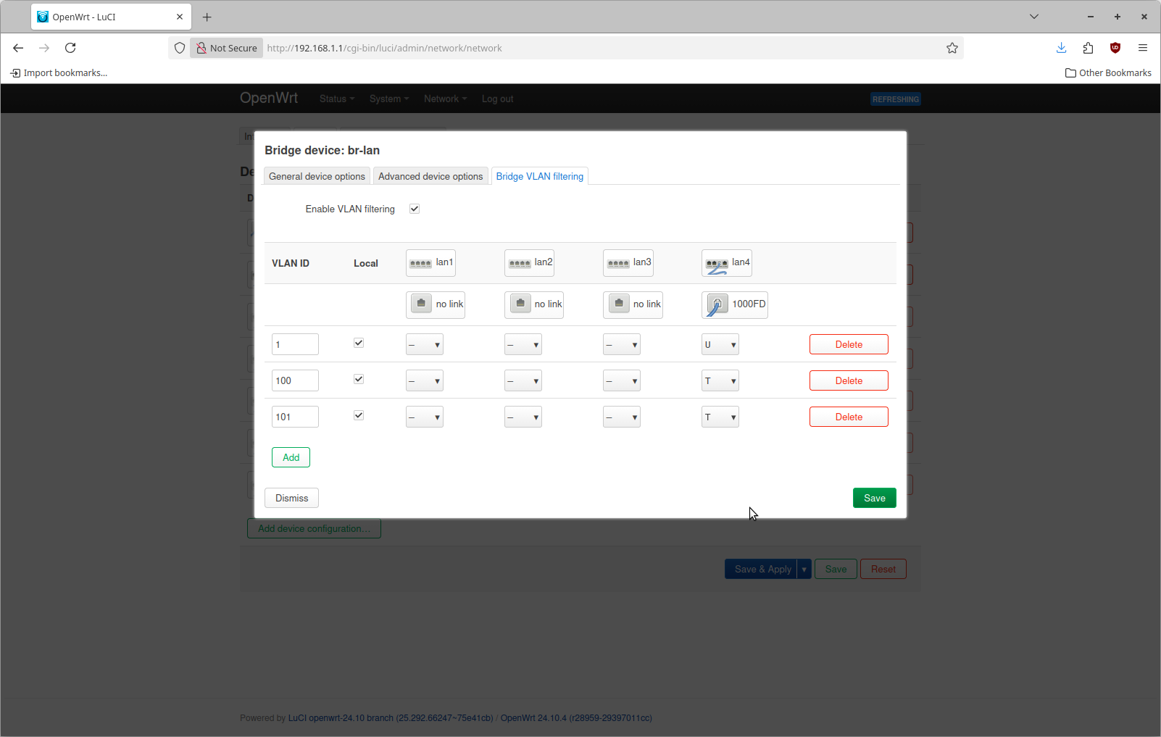Click the lan1 port icon in header

[420, 263]
